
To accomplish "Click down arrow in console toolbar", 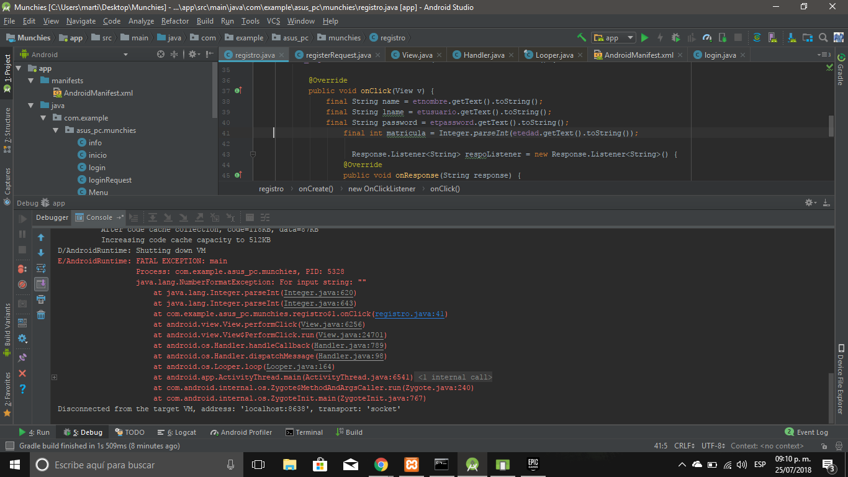I will (41, 253).
